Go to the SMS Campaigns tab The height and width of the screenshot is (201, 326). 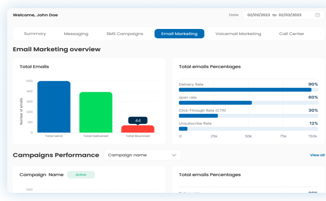coord(125,34)
